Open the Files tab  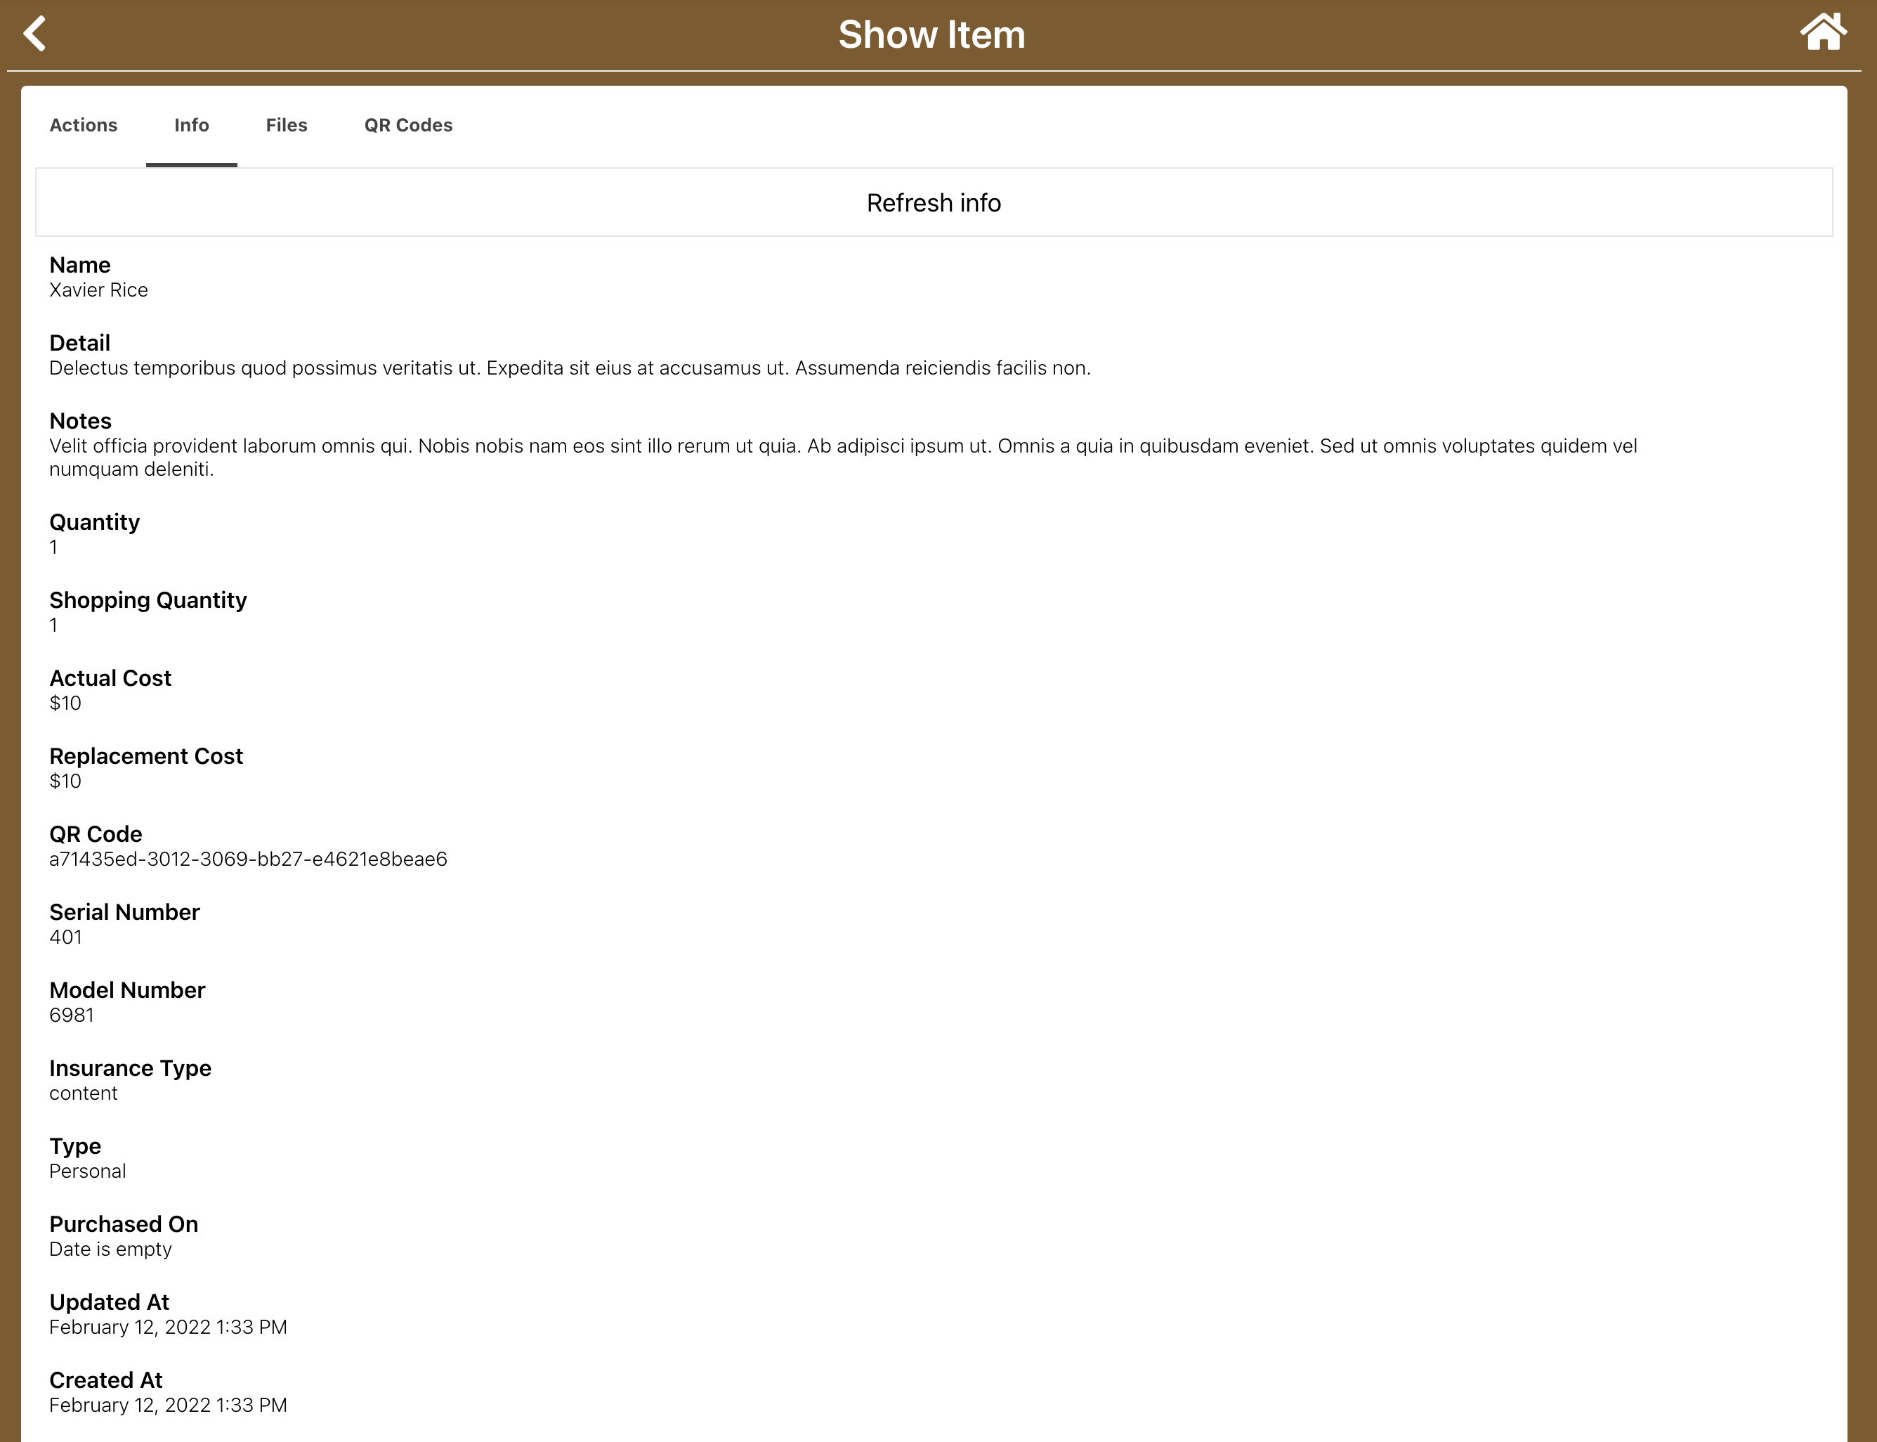tap(287, 125)
